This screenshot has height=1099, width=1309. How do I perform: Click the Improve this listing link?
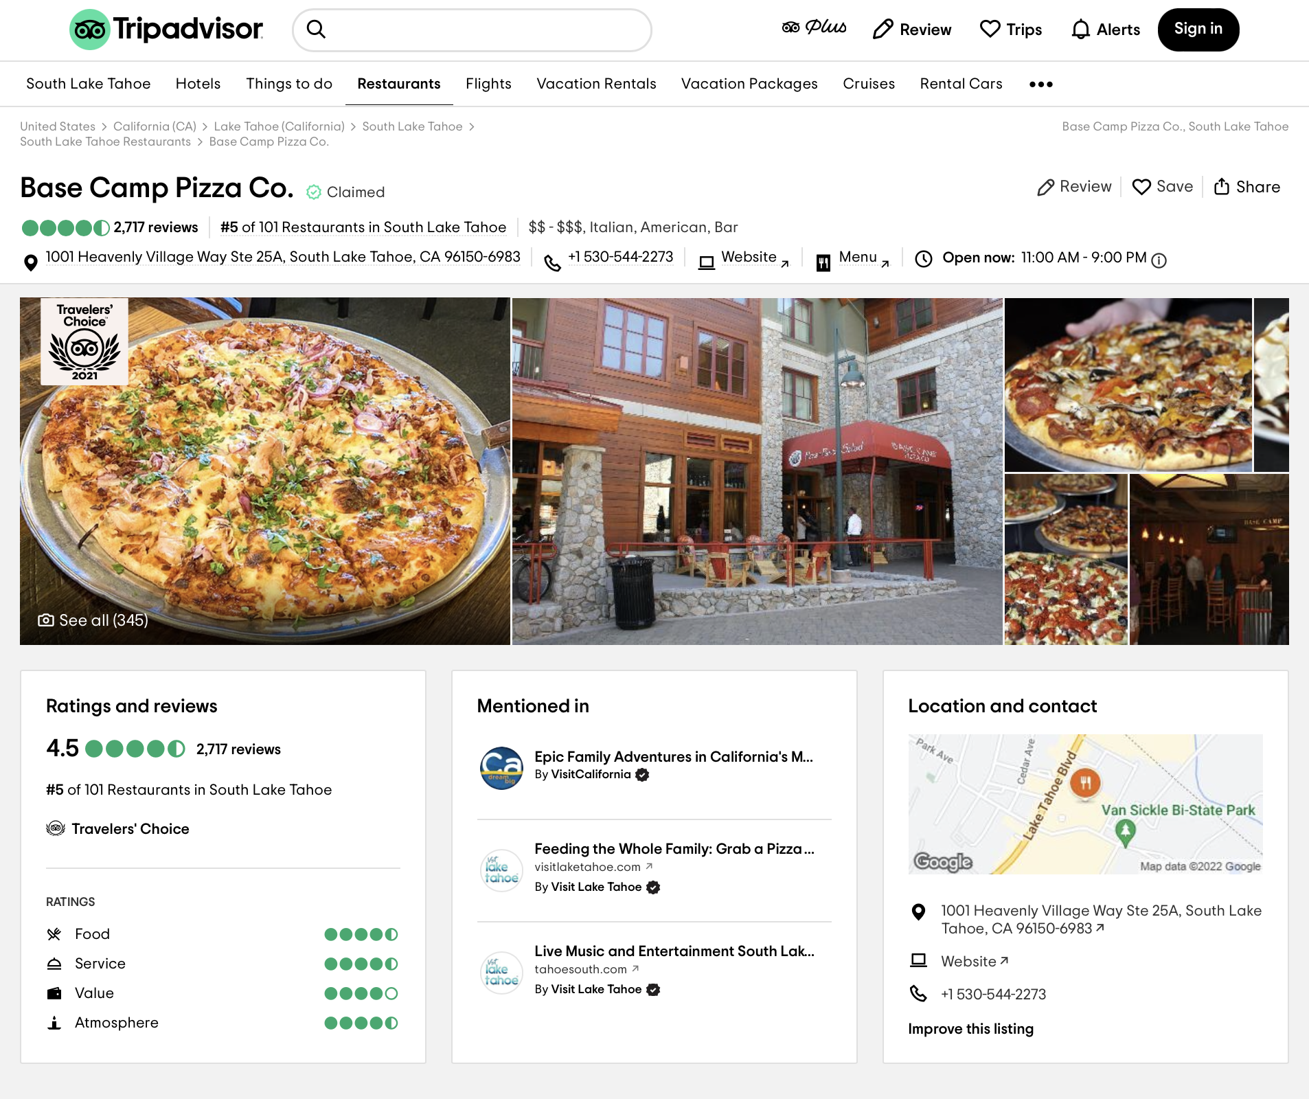click(971, 1028)
